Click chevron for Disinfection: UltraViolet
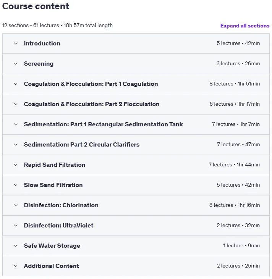 coord(16,226)
